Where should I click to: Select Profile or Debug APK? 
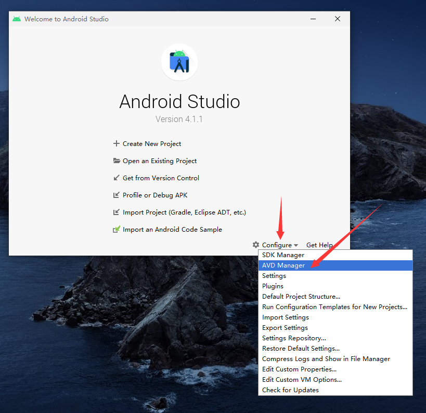(155, 195)
